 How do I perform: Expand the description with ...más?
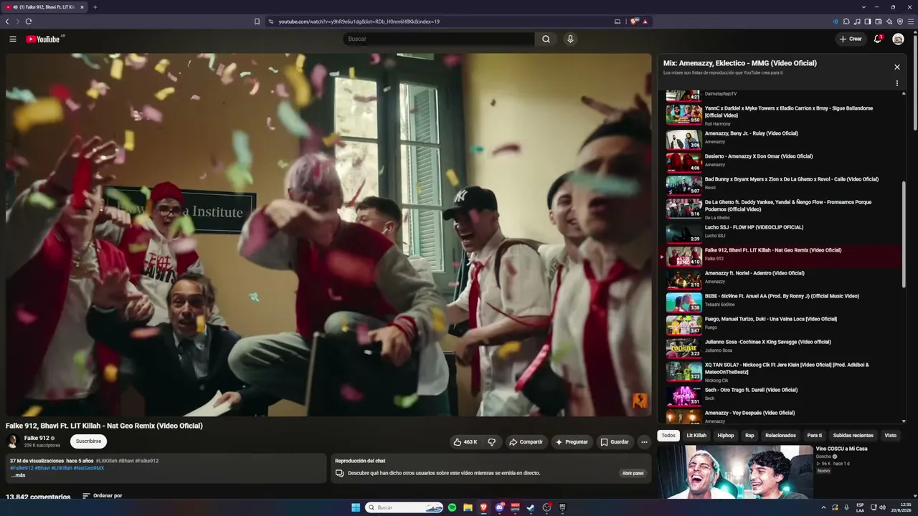coord(18,475)
